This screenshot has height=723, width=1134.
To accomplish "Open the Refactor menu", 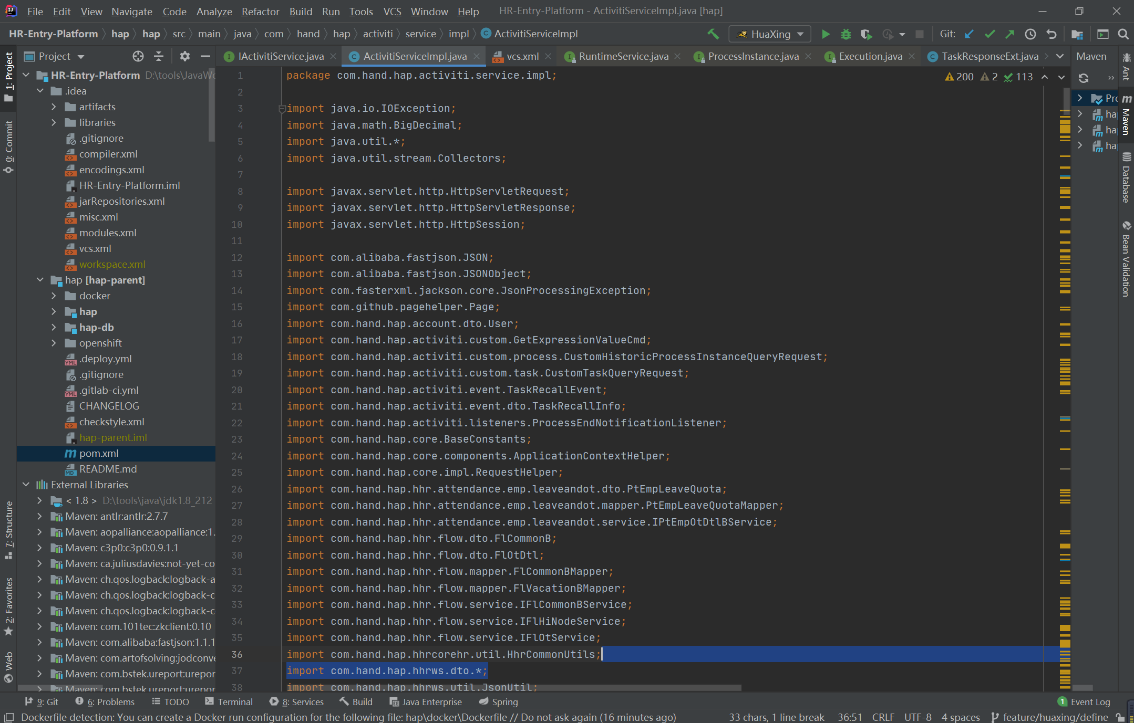I will pyautogui.click(x=260, y=12).
